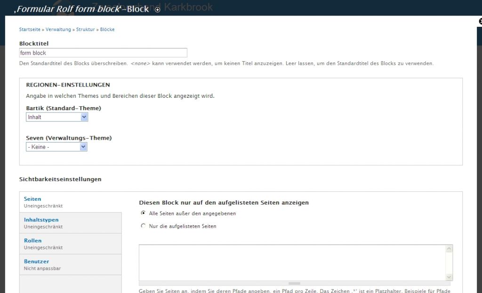Click the textarea scrollbar up arrow
Screen dimensions: 482x293
pos(449,249)
